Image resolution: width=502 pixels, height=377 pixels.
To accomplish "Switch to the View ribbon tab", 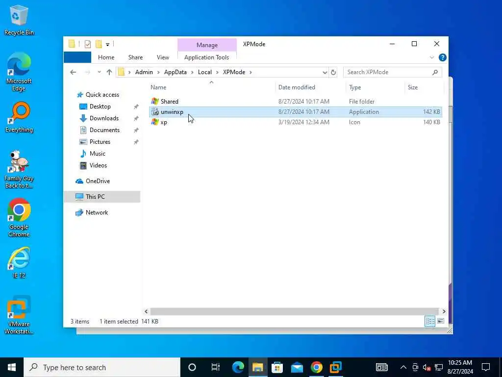I will point(163,57).
